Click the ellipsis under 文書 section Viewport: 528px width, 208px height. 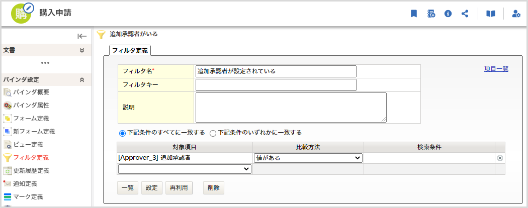click(x=45, y=63)
